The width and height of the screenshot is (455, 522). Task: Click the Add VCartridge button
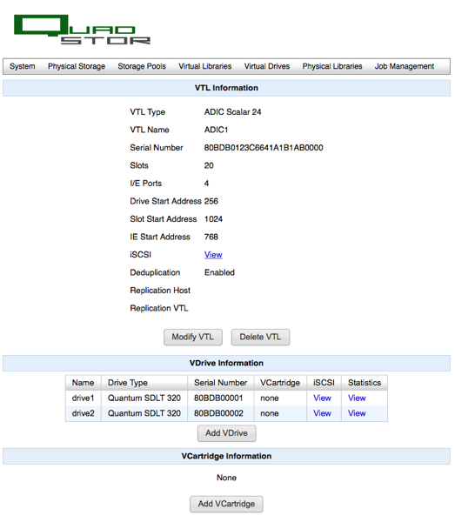pyautogui.click(x=226, y=504)
